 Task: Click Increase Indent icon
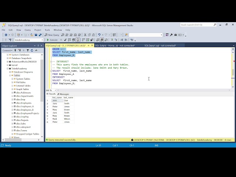pos(126,40)
